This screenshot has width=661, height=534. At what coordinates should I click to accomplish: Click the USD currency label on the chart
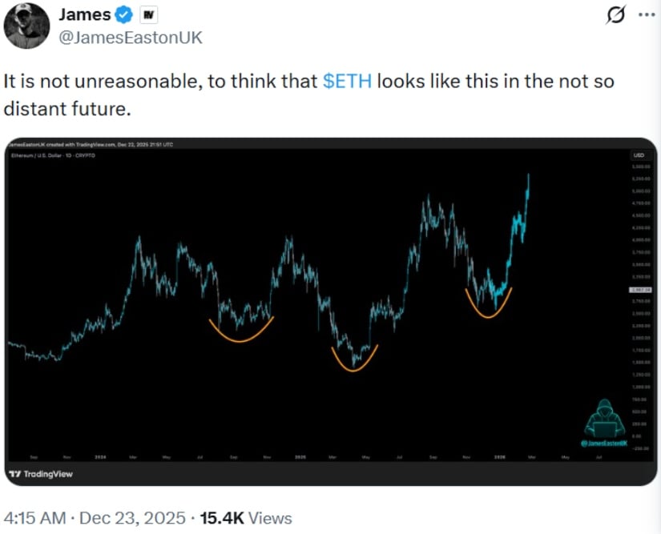[x=639, y=155]
